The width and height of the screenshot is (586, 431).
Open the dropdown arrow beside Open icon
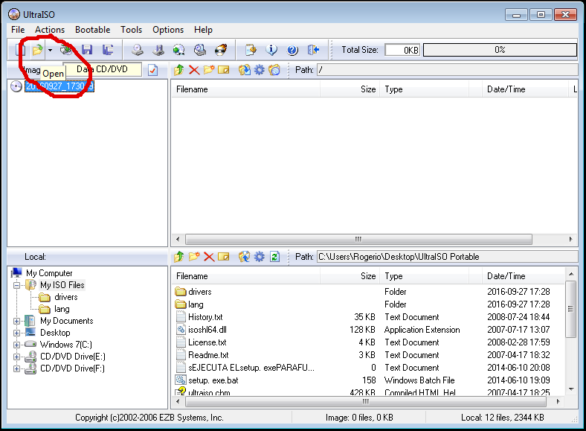(50, 50)
